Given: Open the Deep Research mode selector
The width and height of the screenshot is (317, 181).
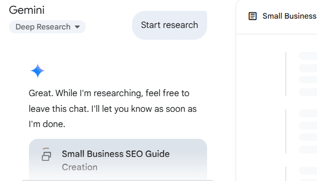Looking at the screenshot, I should coord(47,26).
